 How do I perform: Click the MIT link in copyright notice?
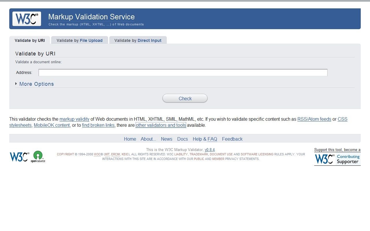click(107, 154)
